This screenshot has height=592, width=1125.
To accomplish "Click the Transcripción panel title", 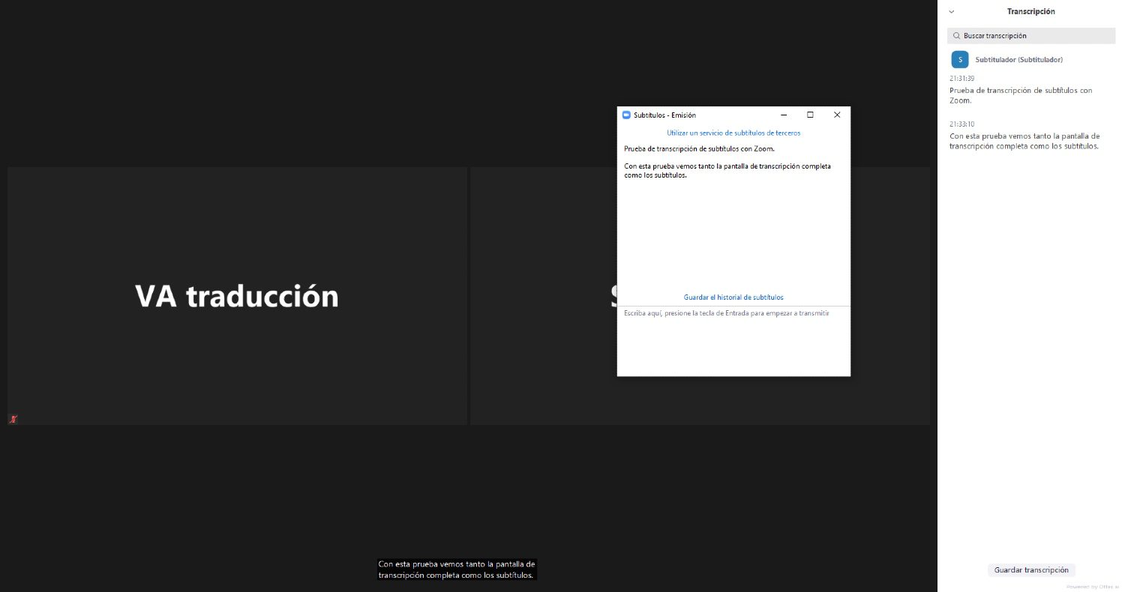I will [x=1030, y=12].
